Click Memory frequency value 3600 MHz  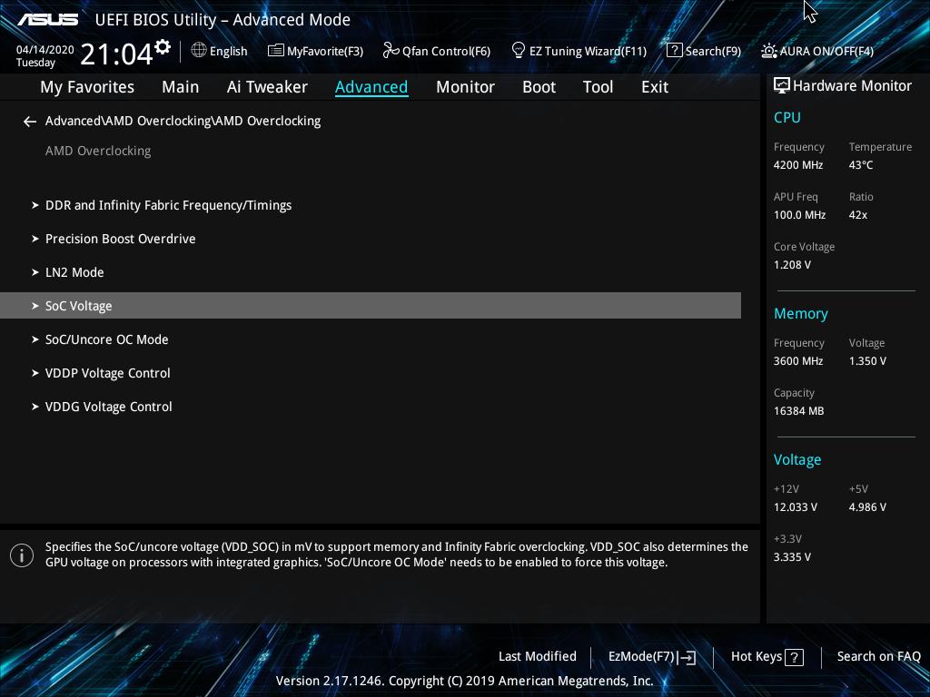(x=797, y=361)
